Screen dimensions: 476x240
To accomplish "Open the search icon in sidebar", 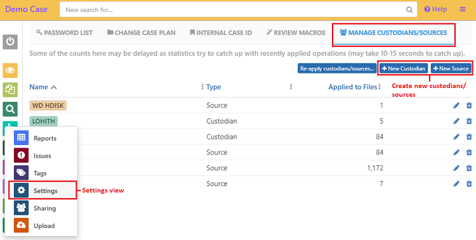I will point(10,109).
